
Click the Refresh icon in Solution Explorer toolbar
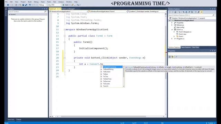186,12
